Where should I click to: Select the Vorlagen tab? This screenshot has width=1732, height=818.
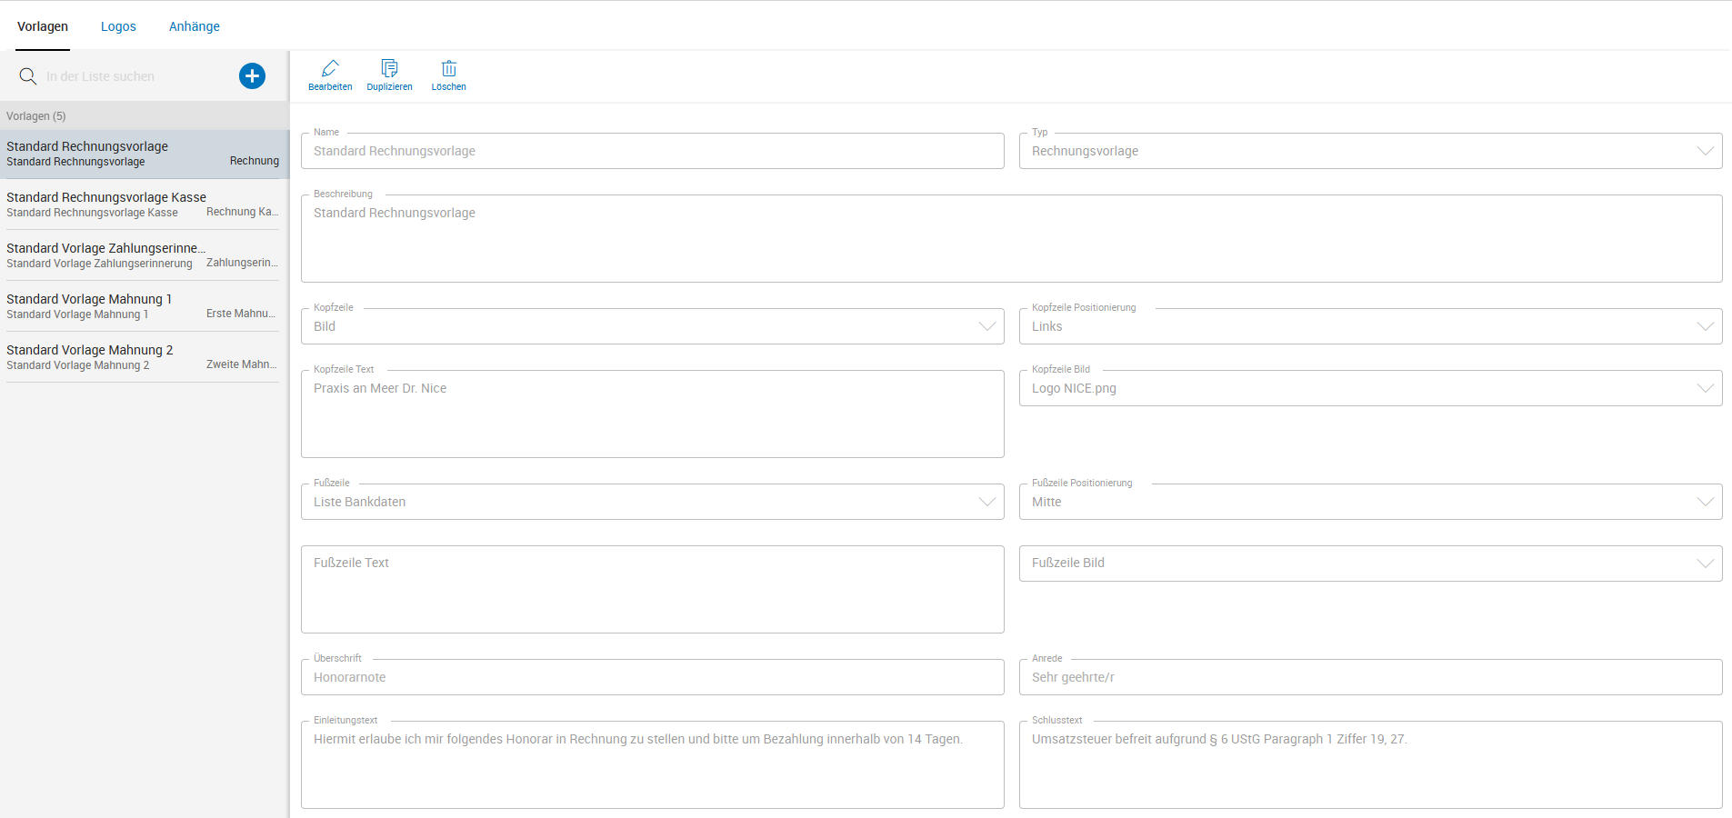click(x=43, y=26)
